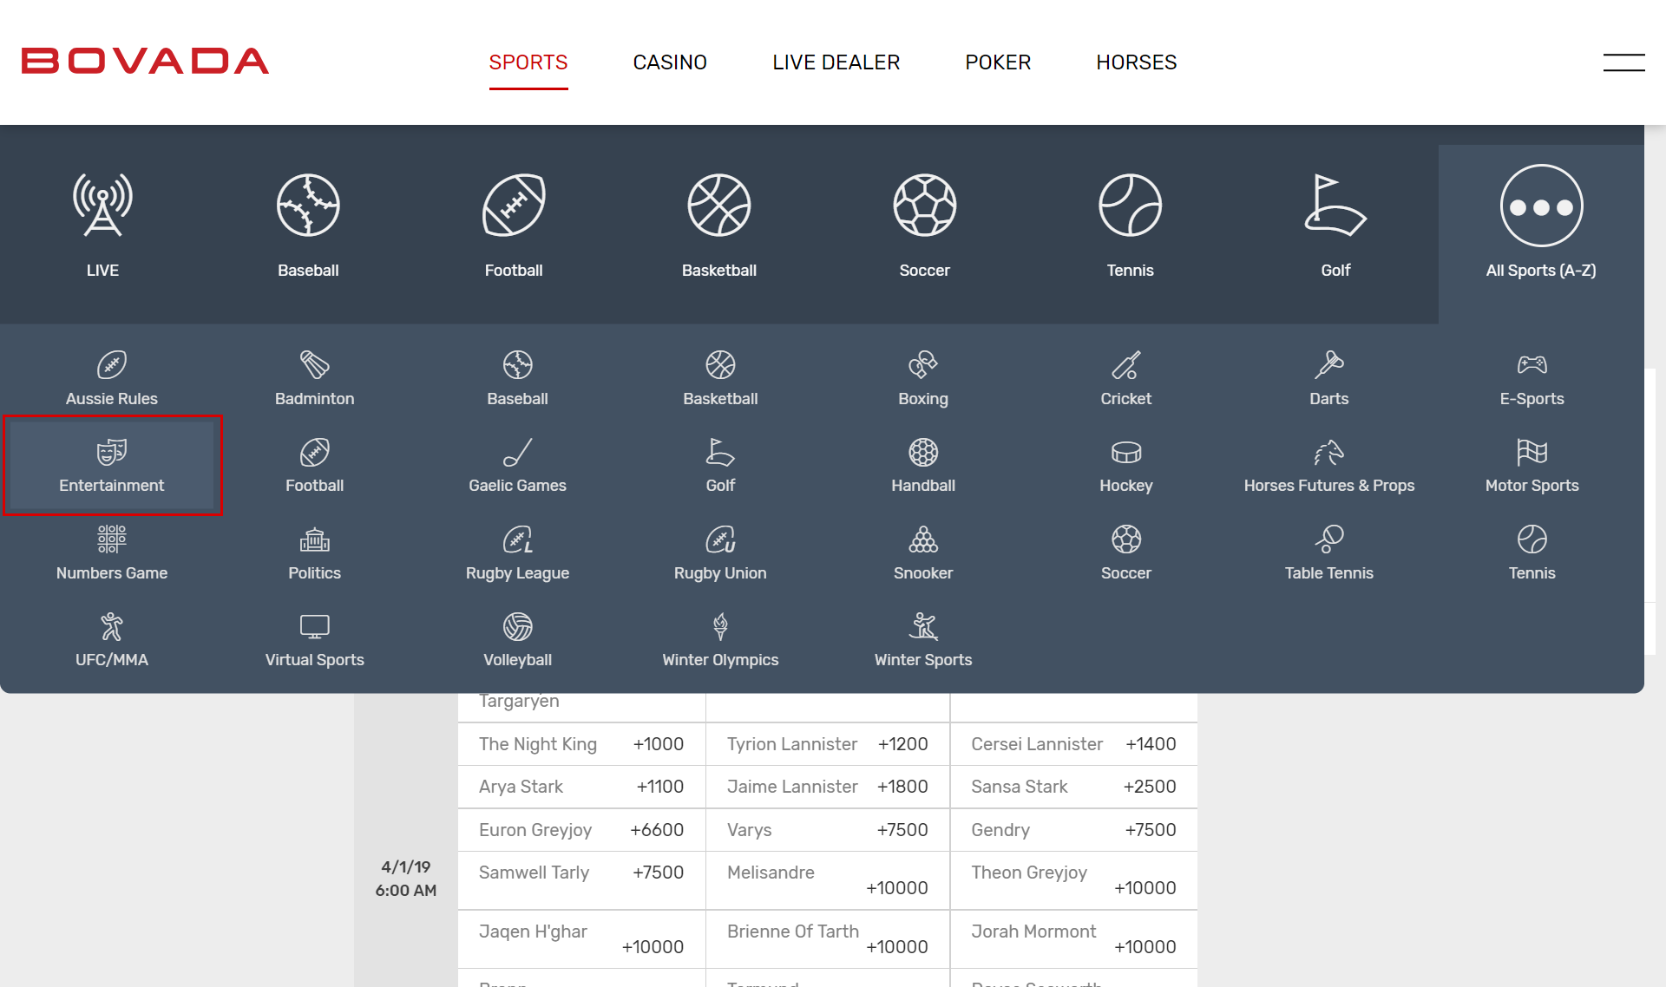Screen dimensions: 1666x987
Task: Open UFC/MMA fighter icon
Action: [x=112, y=626]
